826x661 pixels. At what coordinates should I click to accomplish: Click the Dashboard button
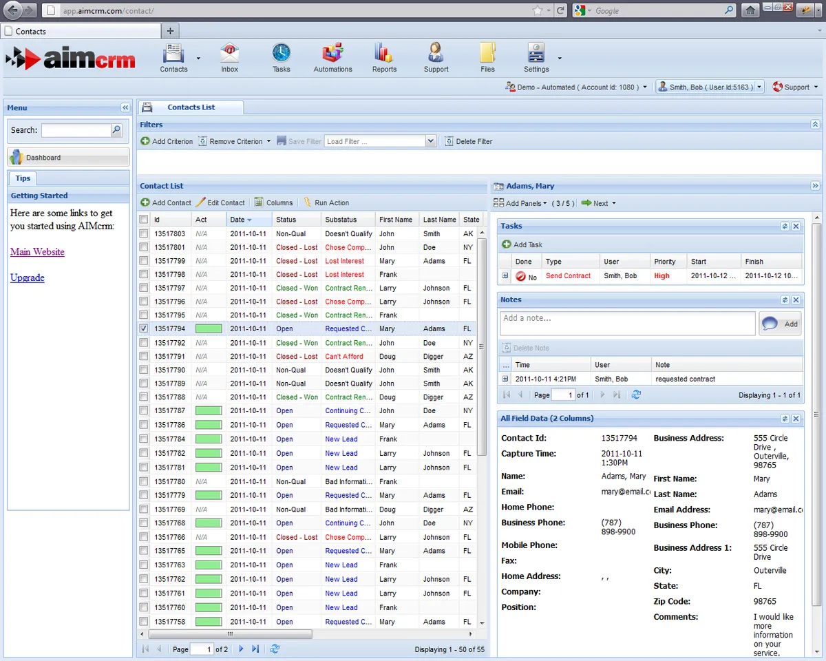[68, 157]
